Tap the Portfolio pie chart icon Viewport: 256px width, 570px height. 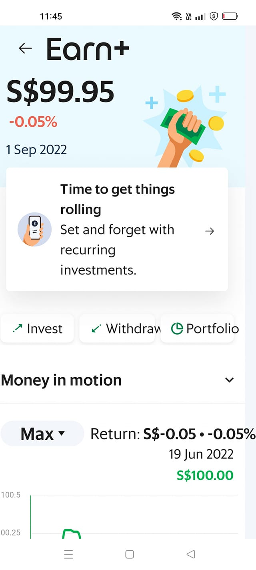click(x=177, y=329)
